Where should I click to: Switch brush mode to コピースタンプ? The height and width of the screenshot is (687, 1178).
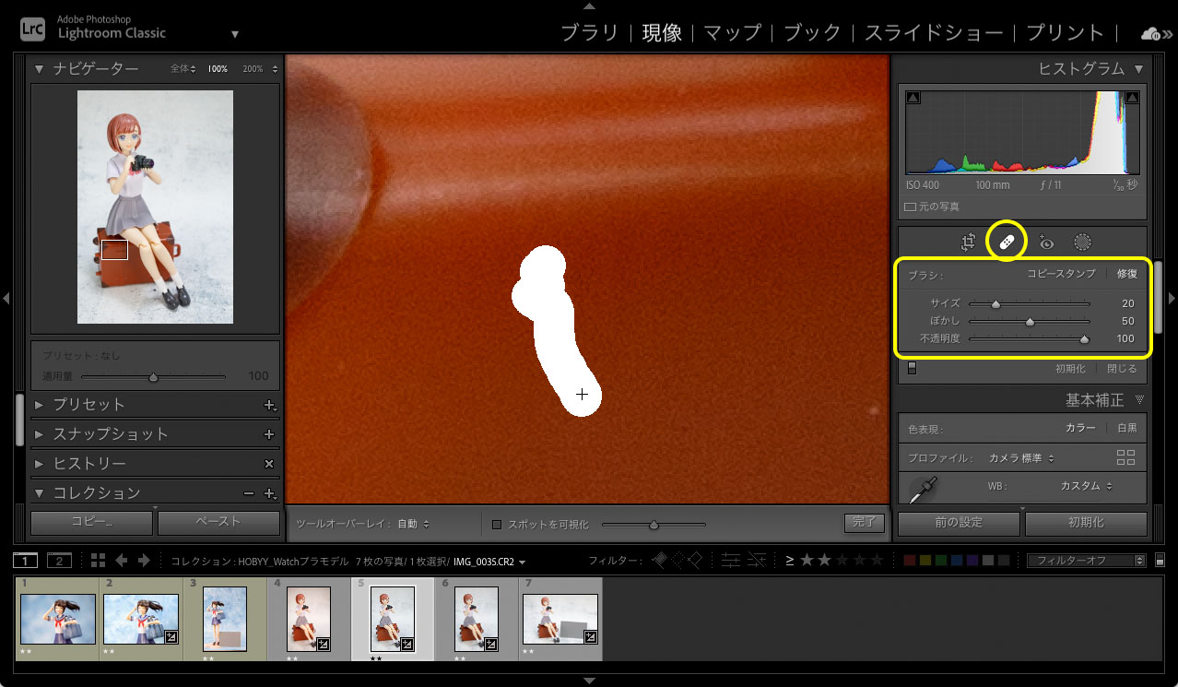1061,274
